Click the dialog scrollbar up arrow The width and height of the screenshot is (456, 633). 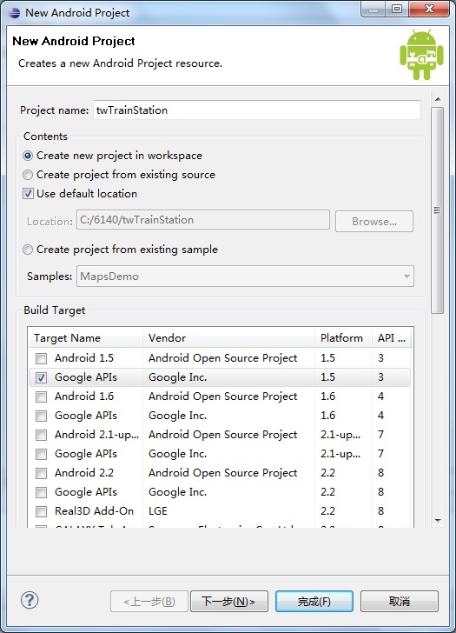tap(438, 99)
